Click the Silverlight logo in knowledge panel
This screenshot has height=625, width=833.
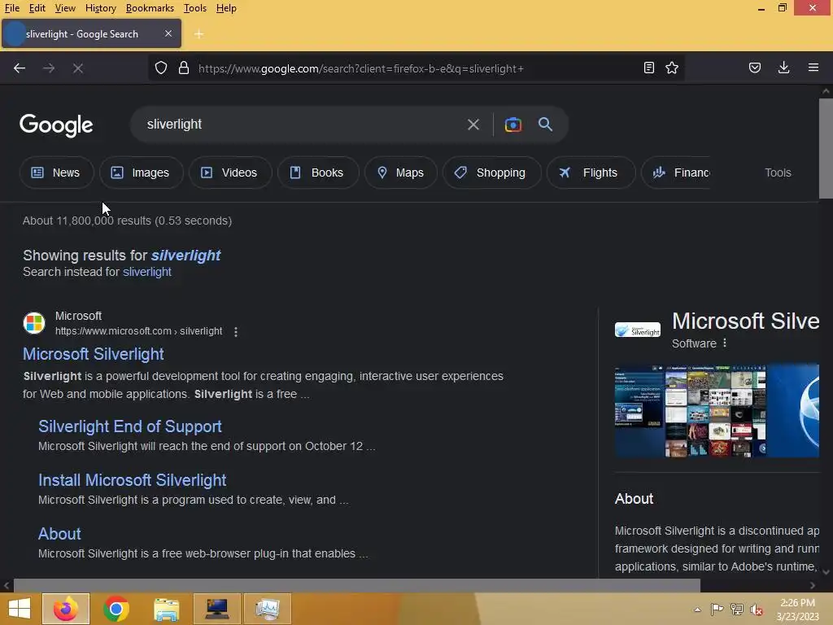click(x=638, y=330)
